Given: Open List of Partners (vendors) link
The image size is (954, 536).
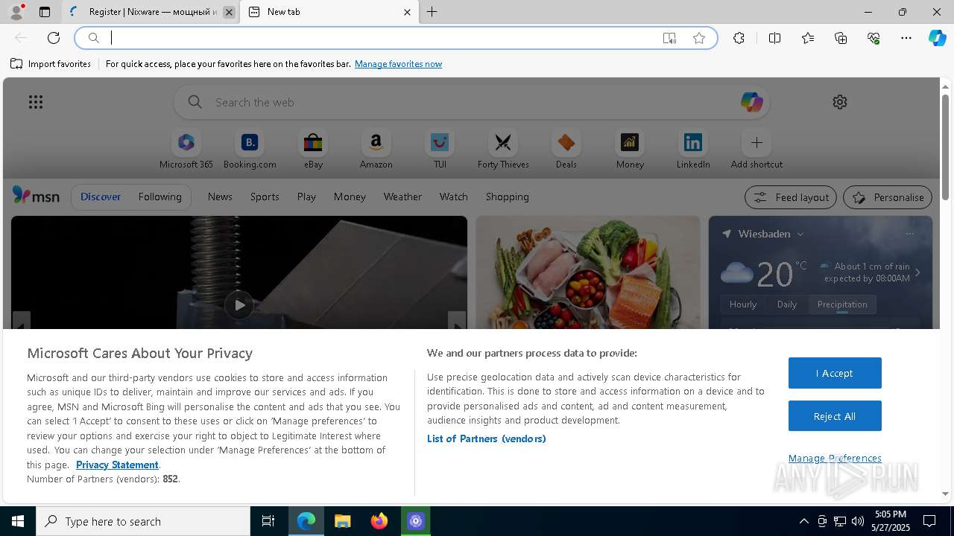Looking at the screenshot, I should 486,438.
